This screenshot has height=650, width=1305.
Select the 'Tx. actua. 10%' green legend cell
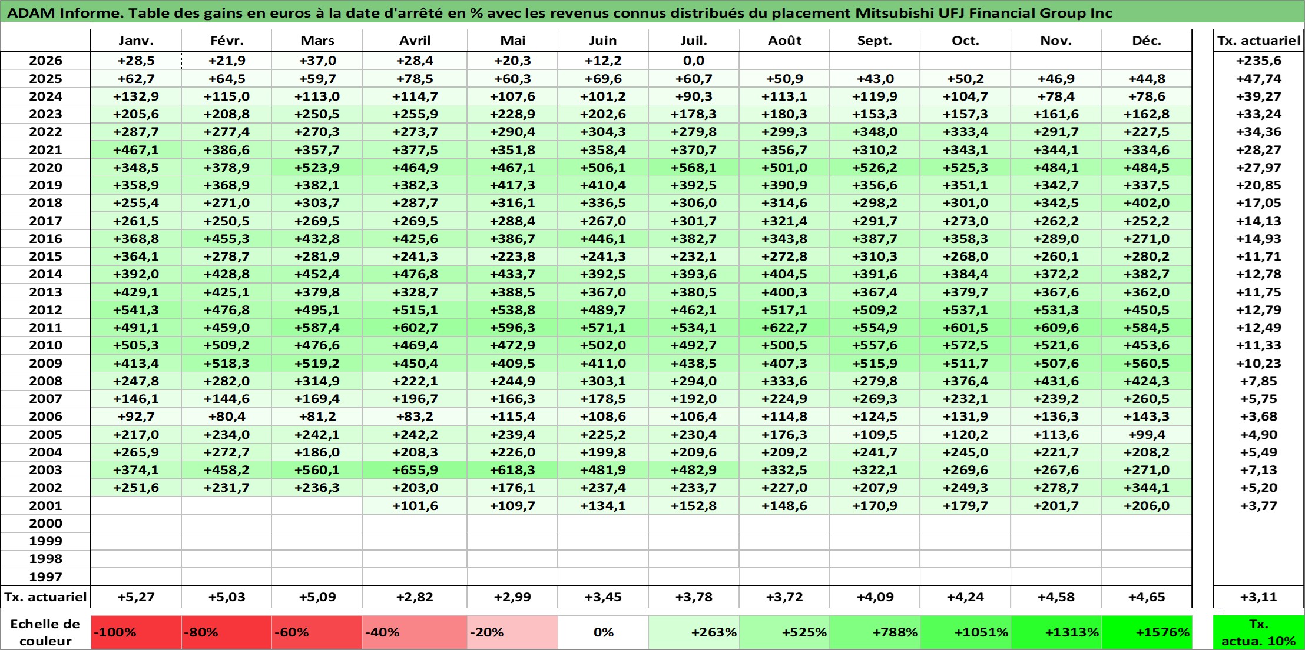coord(1258,632)
